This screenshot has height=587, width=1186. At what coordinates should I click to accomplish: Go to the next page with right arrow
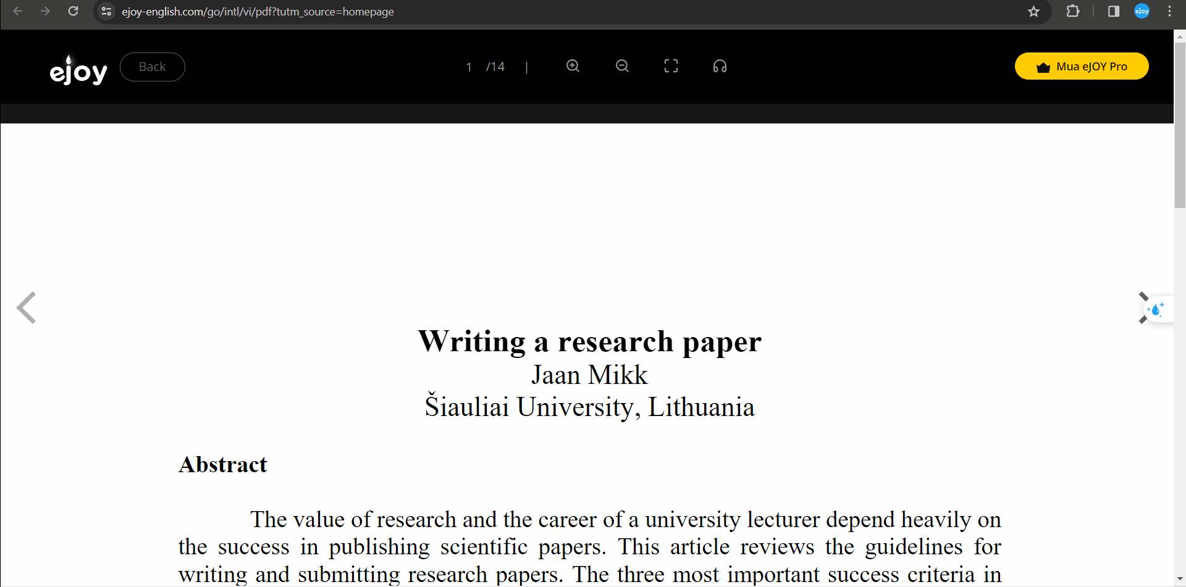(1143, 307)
